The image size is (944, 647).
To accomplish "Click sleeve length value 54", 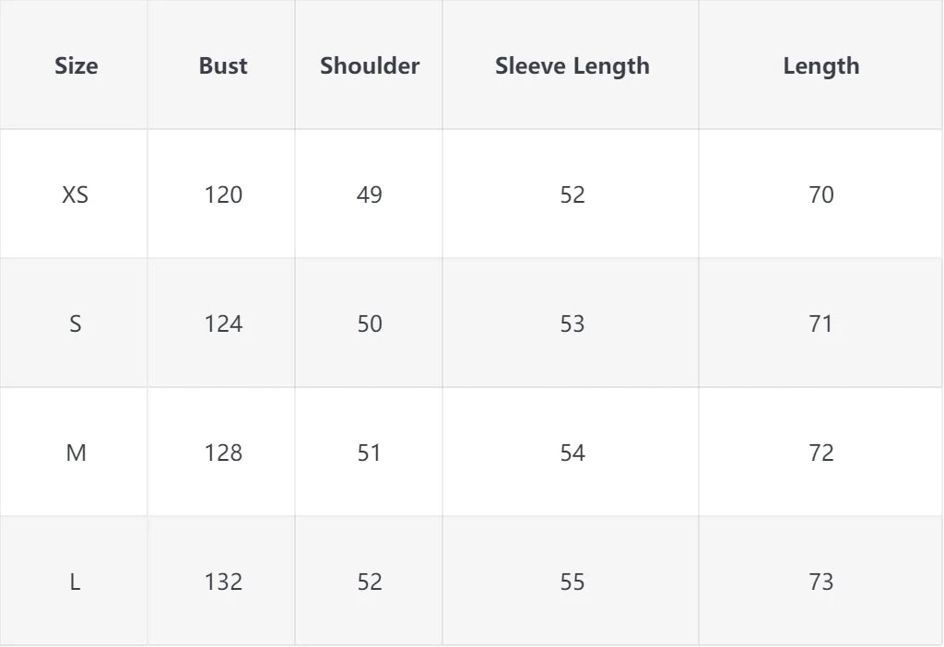I will [x=572, y=453].
